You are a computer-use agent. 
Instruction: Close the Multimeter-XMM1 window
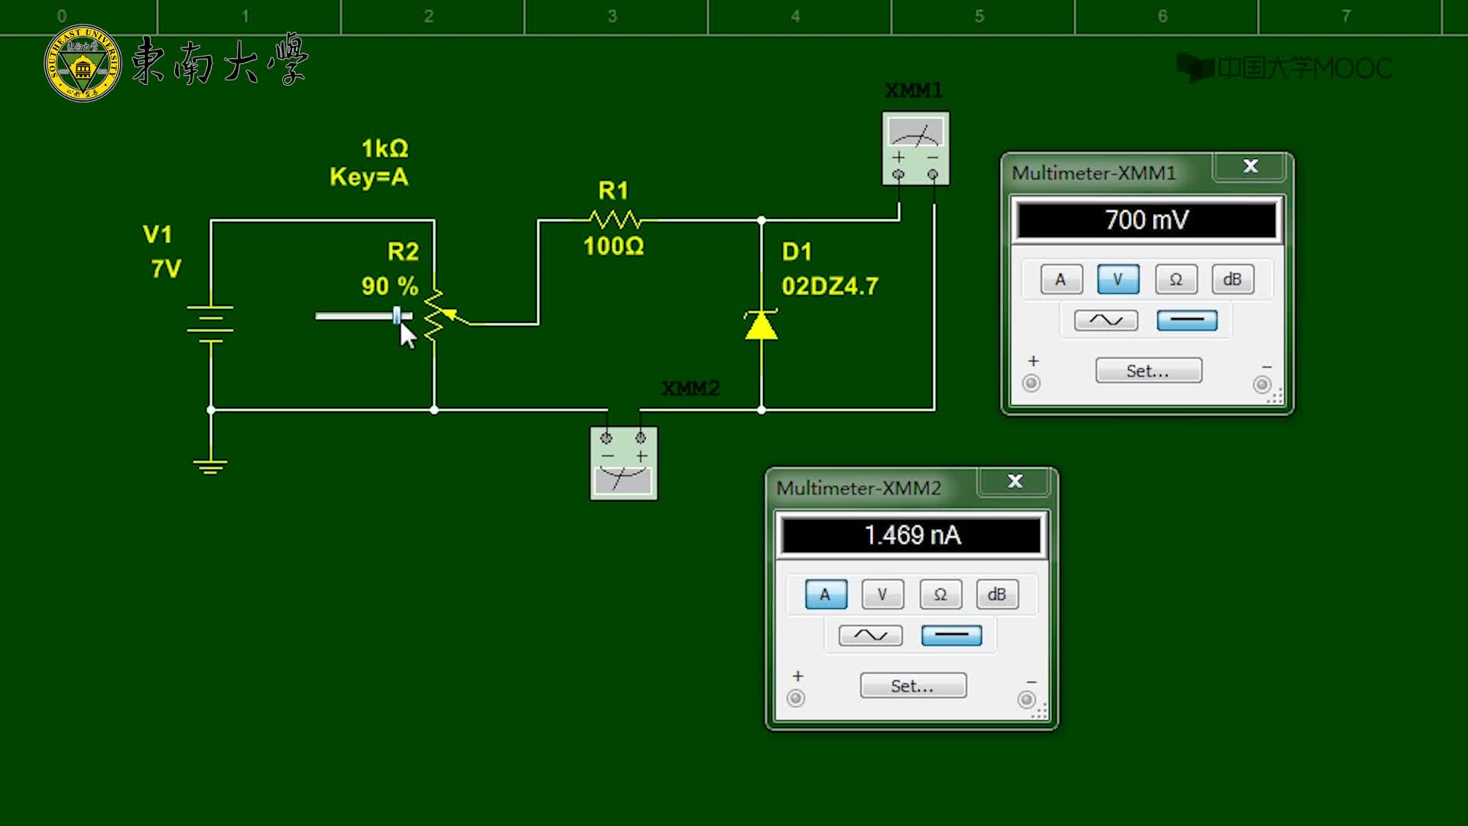coord(1251,166)
